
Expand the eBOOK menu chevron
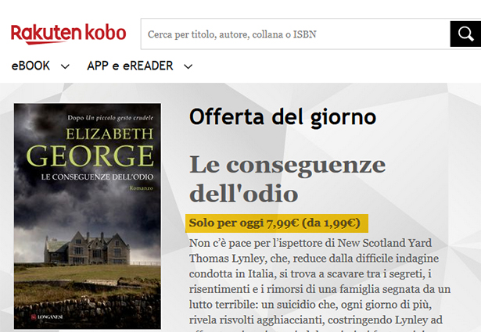[x=65, y=66]
